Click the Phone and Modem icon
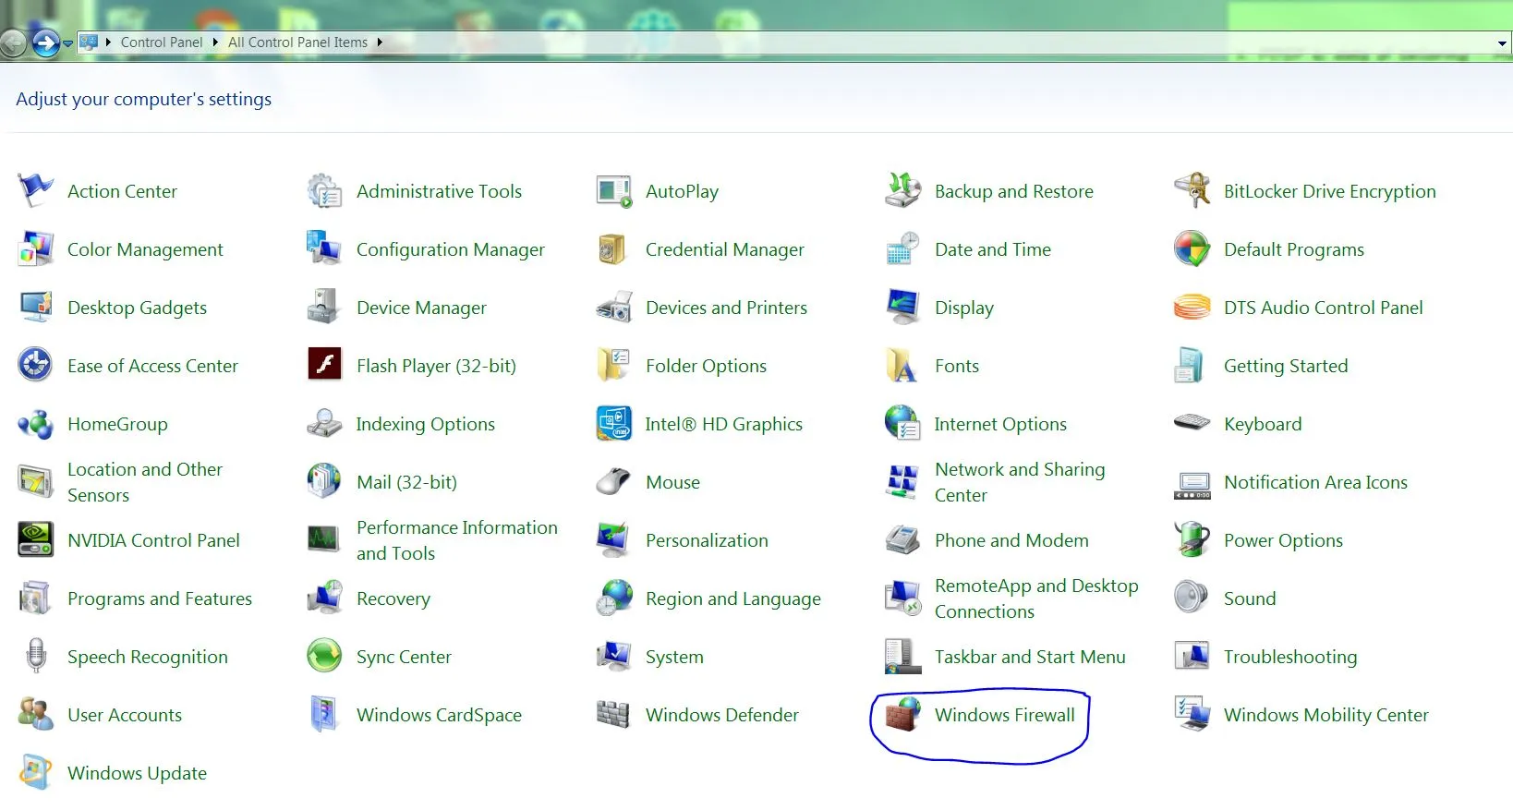1513x810 pixels. pyautogui.click(x=902, y=539)
